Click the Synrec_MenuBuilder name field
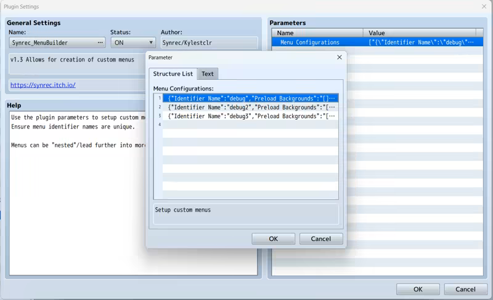This screenshot has width=493, height=300. (x=52, y=43)
